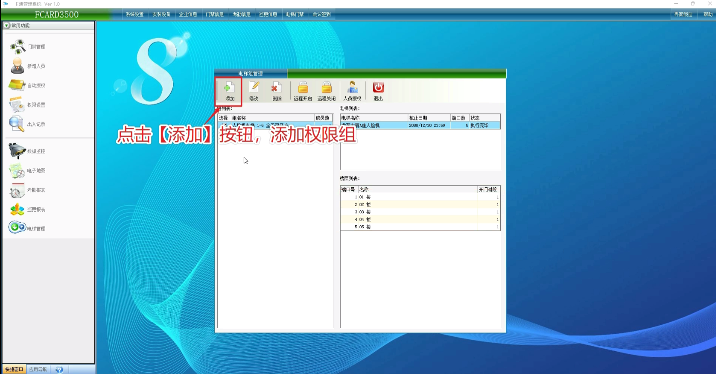Click the 修改 (Modify) pencil icon

[254, 87]
